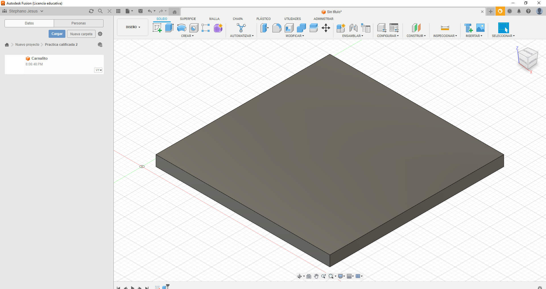Select the Fillet tool
Viewport: 546px width, 289px height.
point(277,28)
